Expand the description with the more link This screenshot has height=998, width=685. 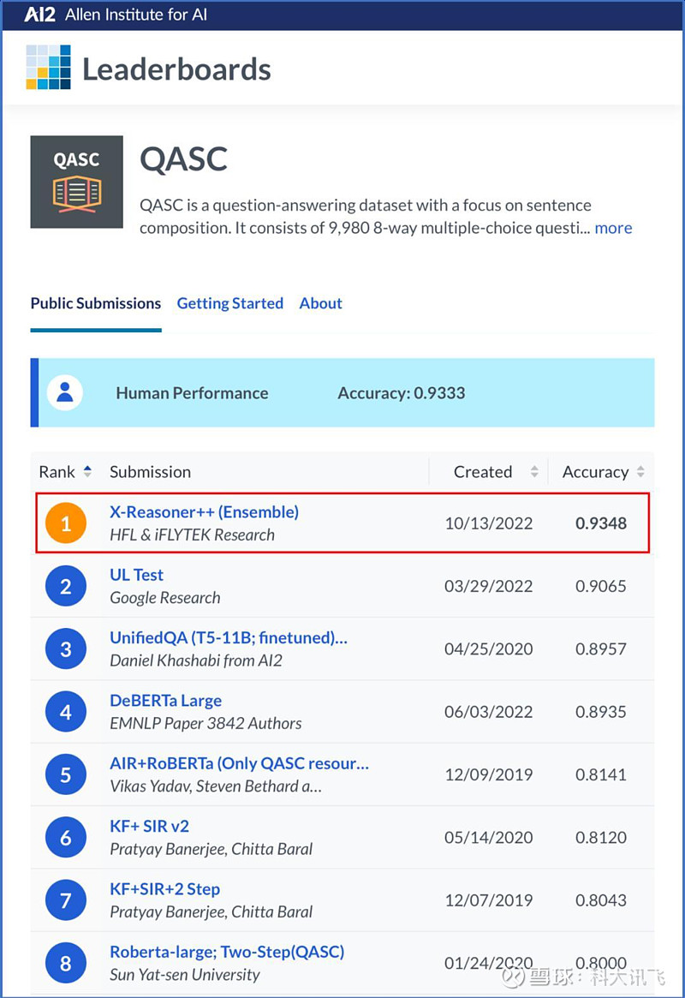[613, 228]
